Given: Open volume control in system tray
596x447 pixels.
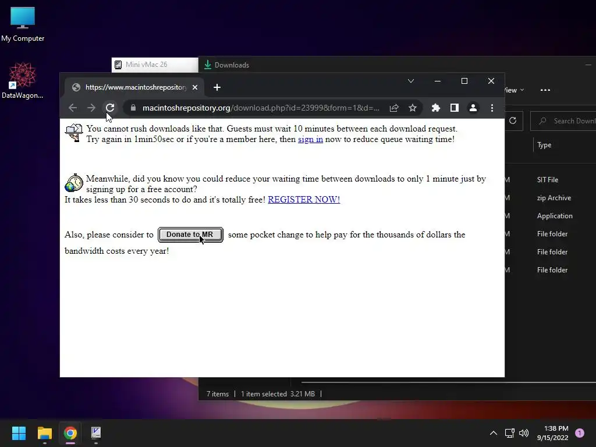Looking at the screenshot, I should click(524, 433).
